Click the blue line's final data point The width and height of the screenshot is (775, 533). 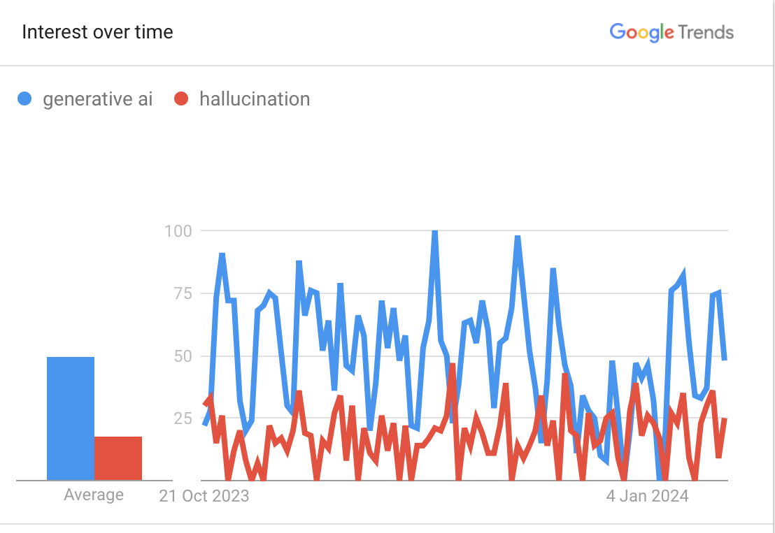tap(725, 359)
